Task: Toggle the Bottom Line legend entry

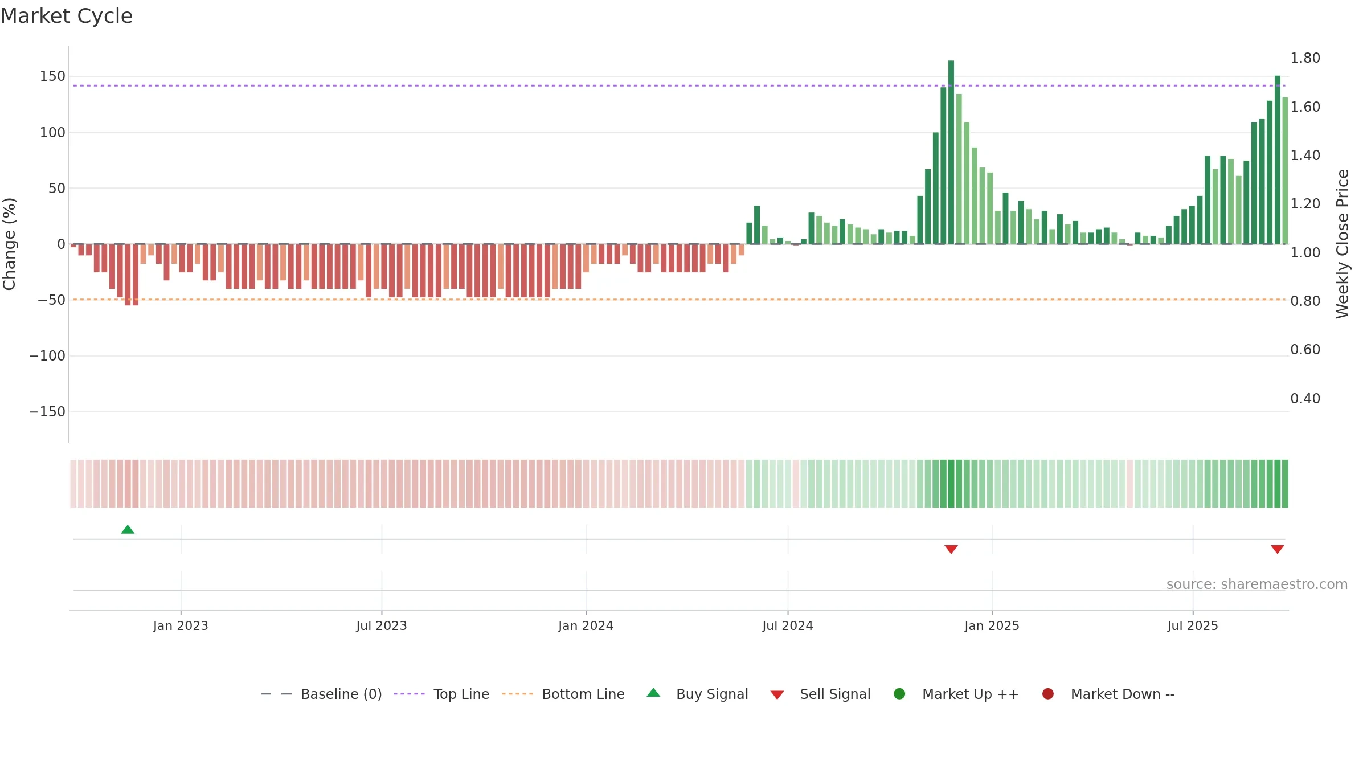Action: [x=563, y=694]
